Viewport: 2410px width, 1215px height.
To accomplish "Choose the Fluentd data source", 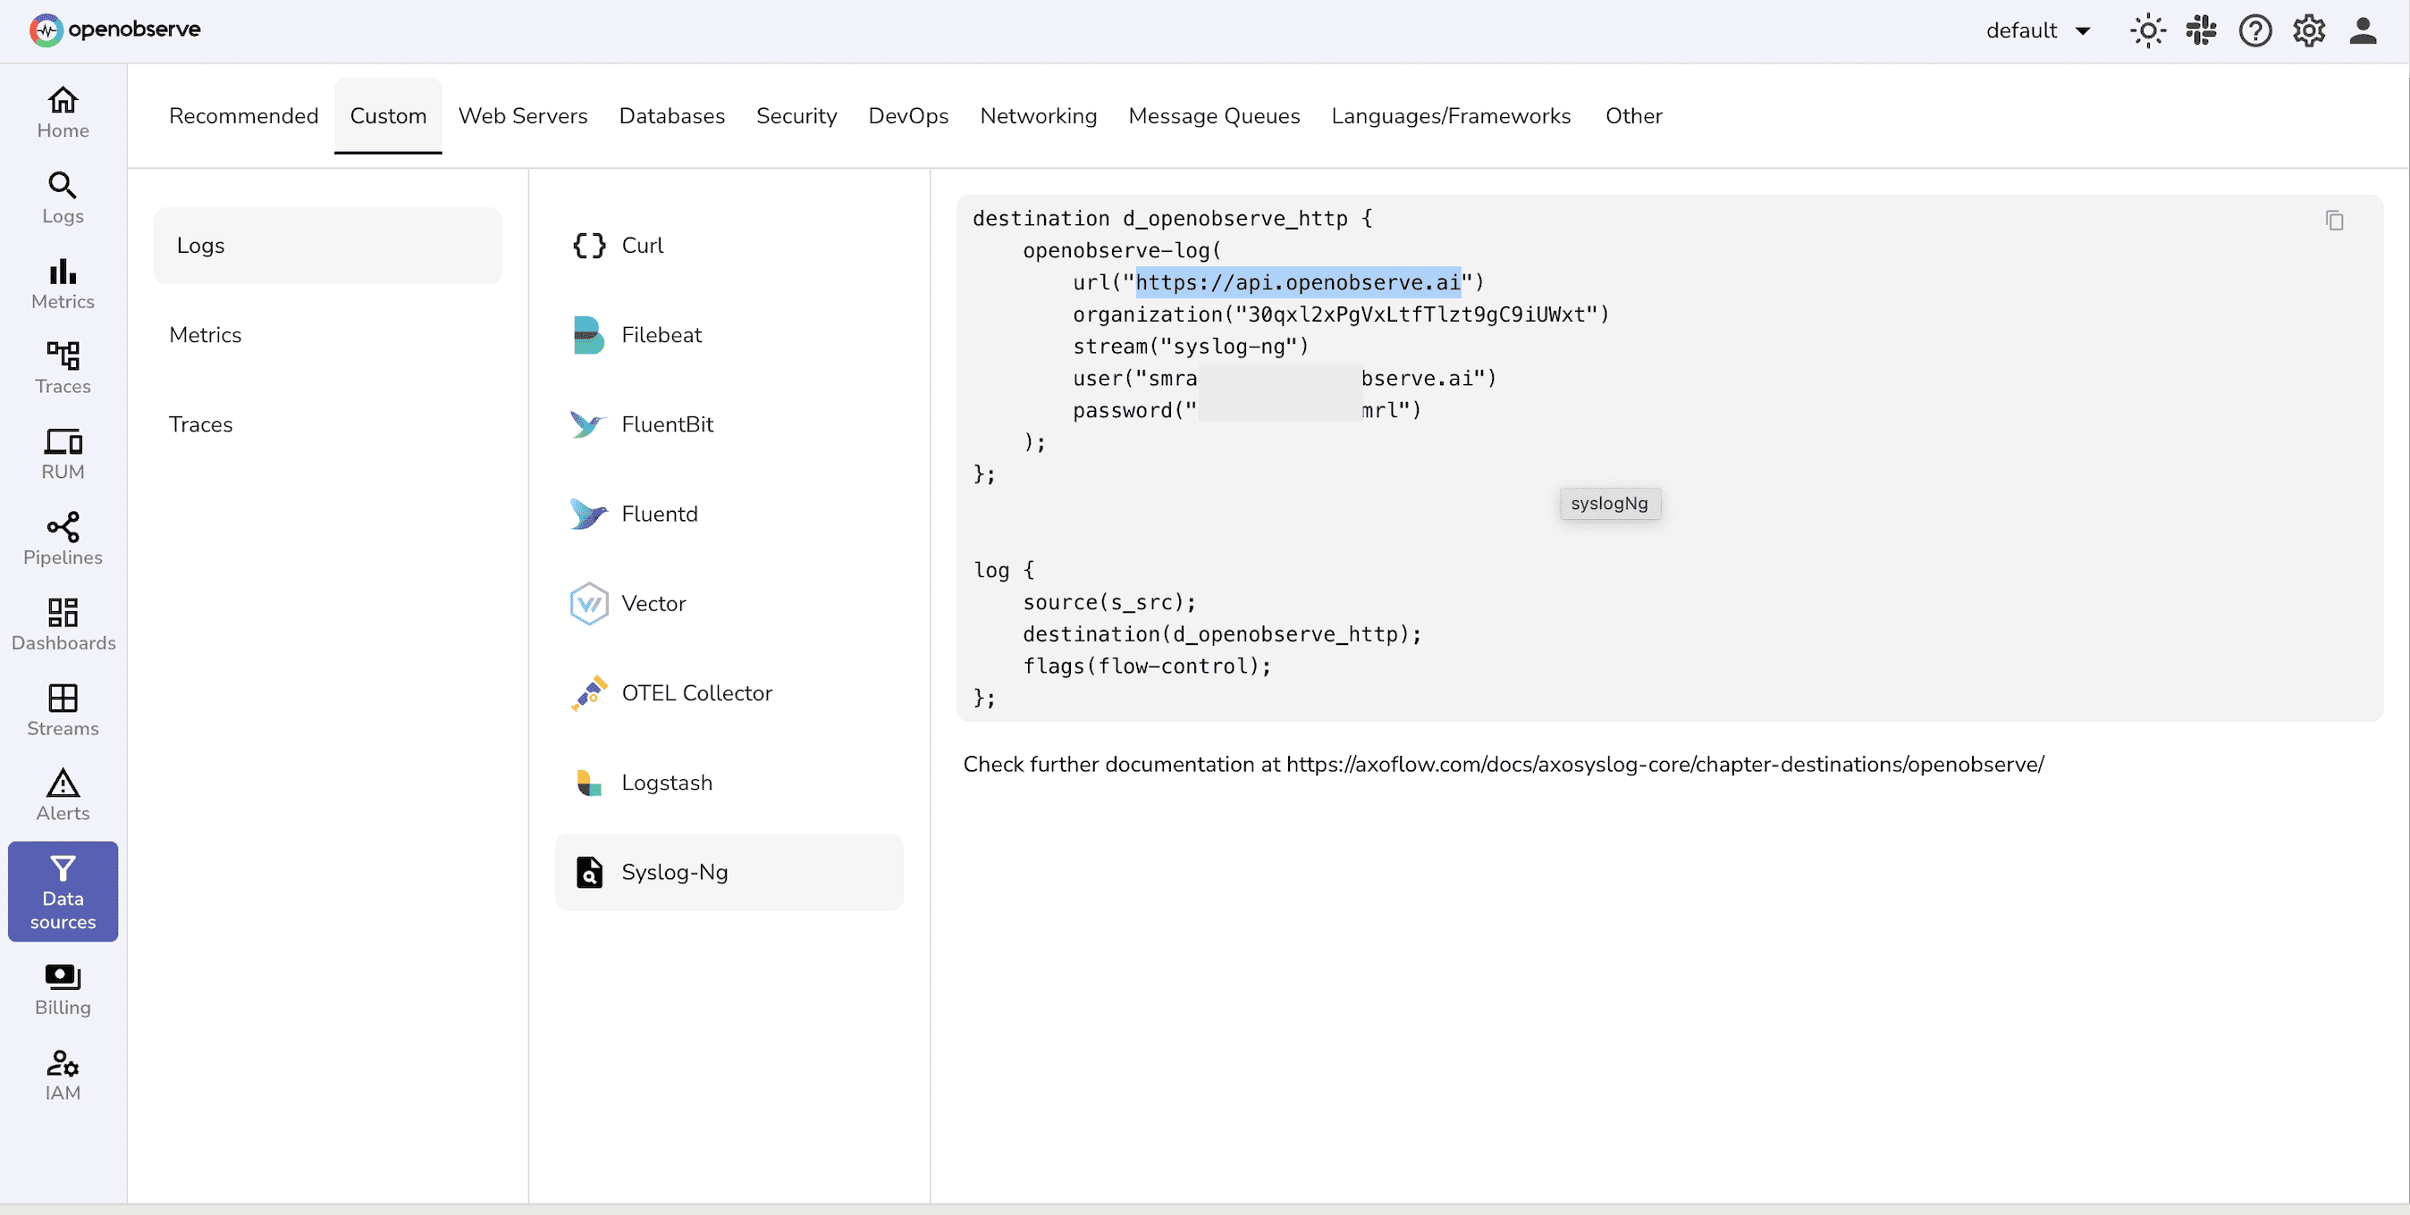I will (x=729, y=515).
